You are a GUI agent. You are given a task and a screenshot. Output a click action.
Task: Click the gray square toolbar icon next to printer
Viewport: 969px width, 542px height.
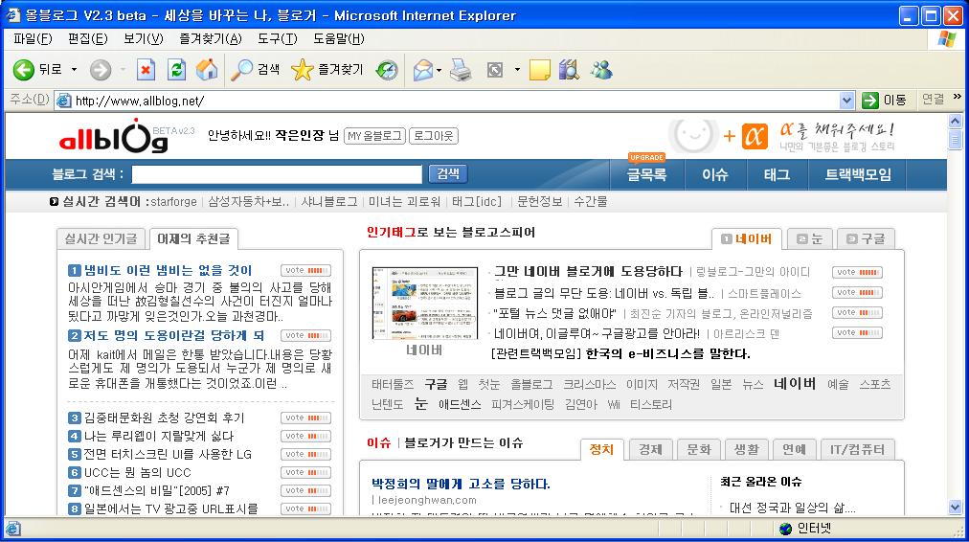tap(495, 70)
